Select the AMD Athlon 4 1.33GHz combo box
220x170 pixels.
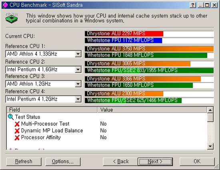click(x=44, y=54)
